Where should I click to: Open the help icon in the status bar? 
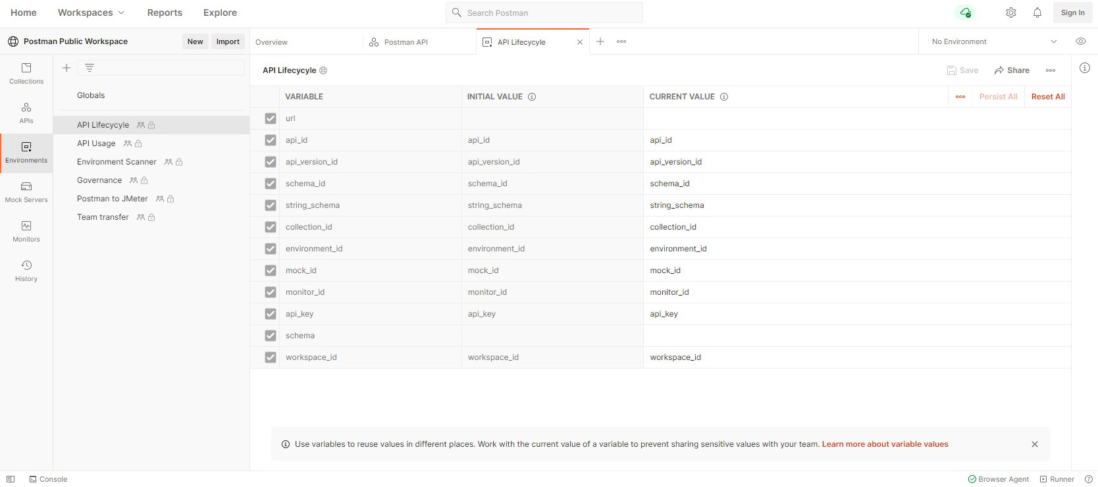pos(1089,479)
